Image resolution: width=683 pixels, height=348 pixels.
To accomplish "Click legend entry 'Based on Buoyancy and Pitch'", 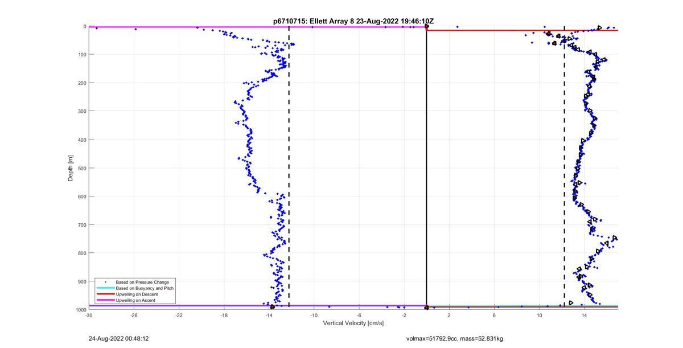I will (145, 288).
